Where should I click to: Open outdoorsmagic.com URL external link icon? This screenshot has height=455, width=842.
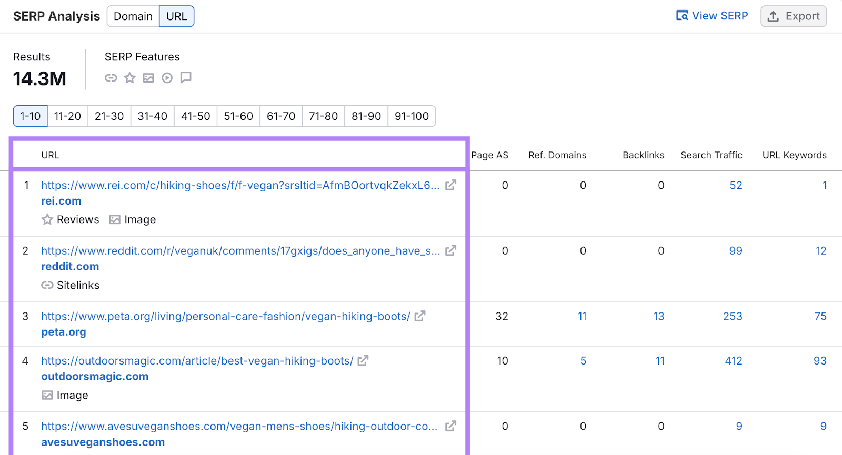point(363,361)
